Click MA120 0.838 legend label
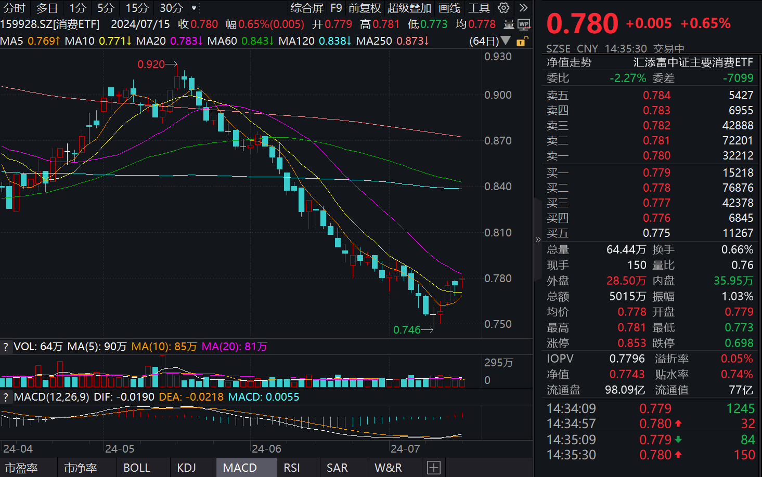This screenshot has height=477, width=762. [x=315, y=41]
